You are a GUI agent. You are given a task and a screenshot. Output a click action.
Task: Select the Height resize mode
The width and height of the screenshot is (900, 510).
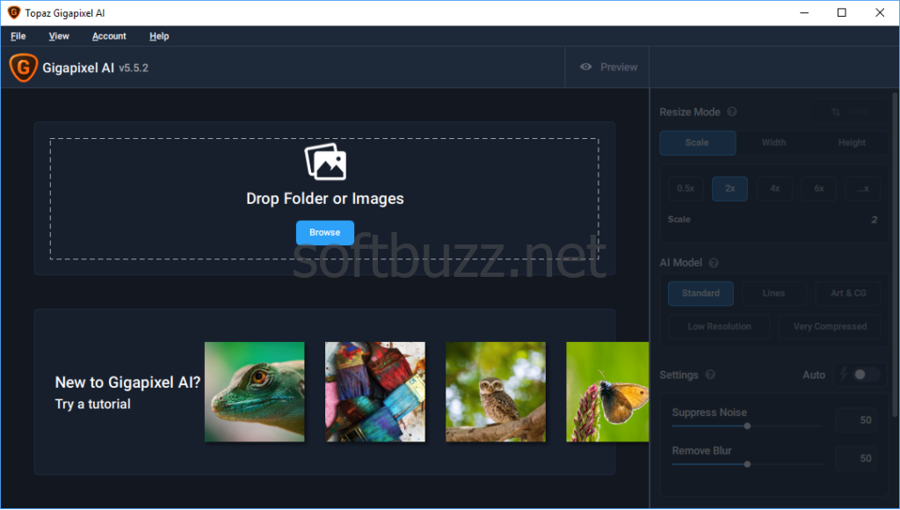[851, 143]
